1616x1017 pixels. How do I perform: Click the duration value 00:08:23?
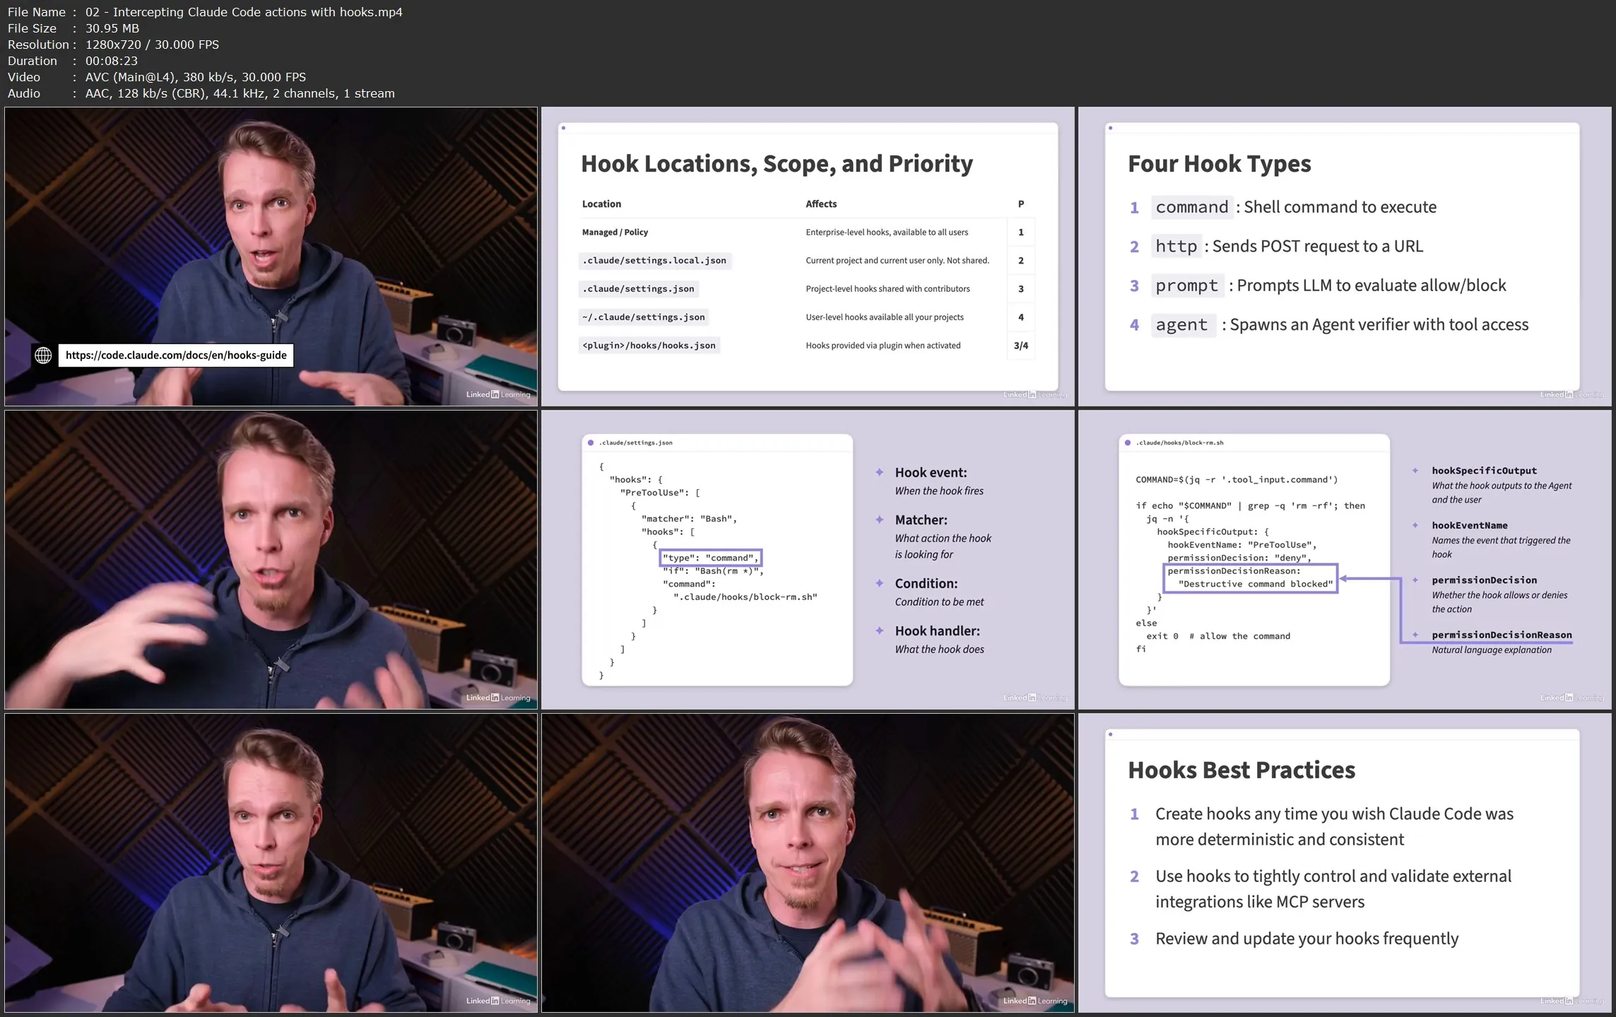(x=112, y=61)
